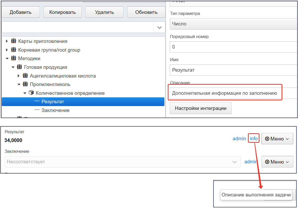Click the group icon beside Карты приготовления
Screen dimensions: 298x209
(x=14, y=41)
